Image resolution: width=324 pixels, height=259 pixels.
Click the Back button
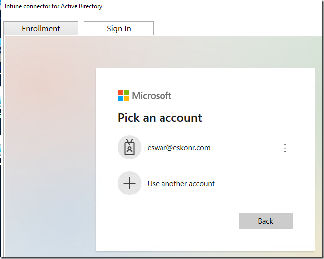tap(266, 221)
